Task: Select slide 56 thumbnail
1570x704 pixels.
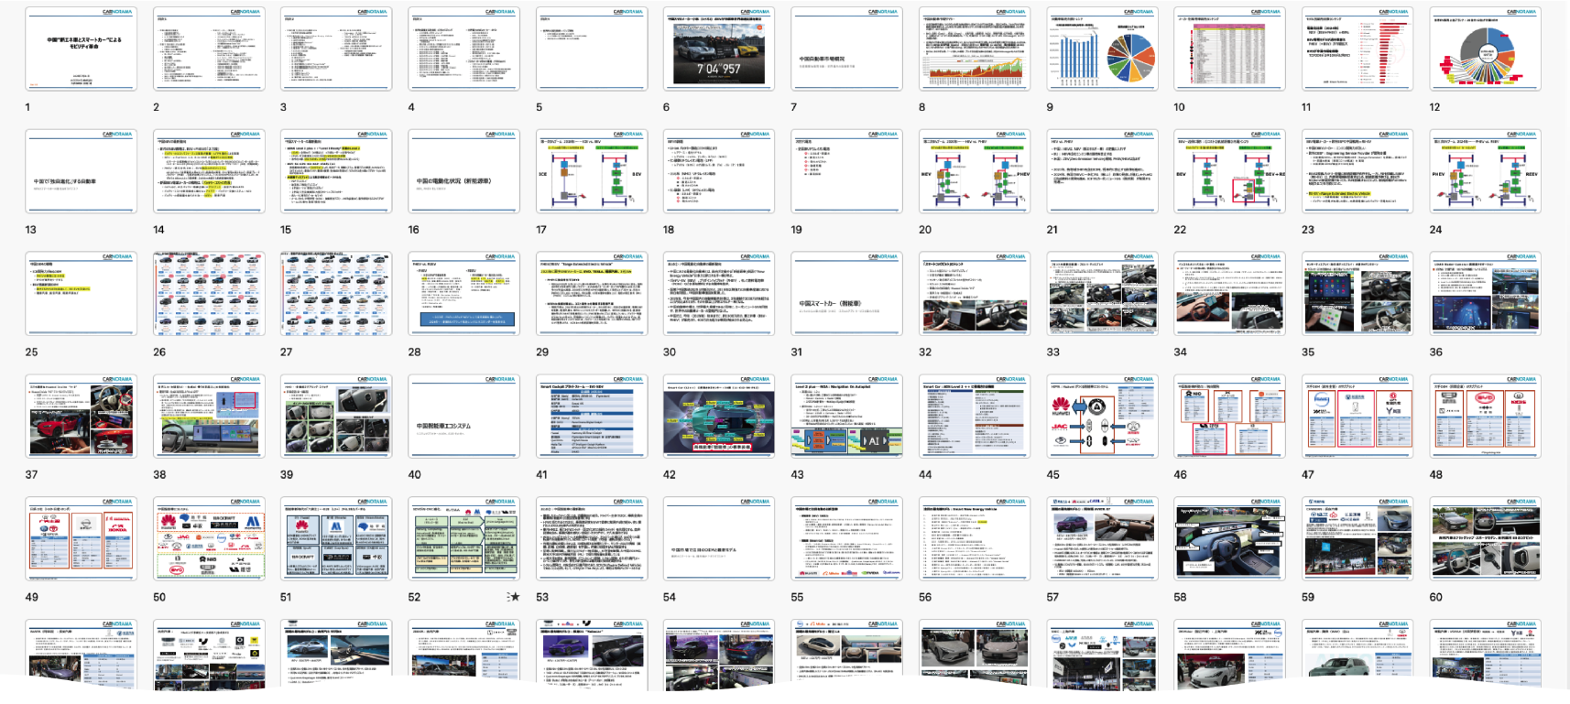Action: pos(975,539)
